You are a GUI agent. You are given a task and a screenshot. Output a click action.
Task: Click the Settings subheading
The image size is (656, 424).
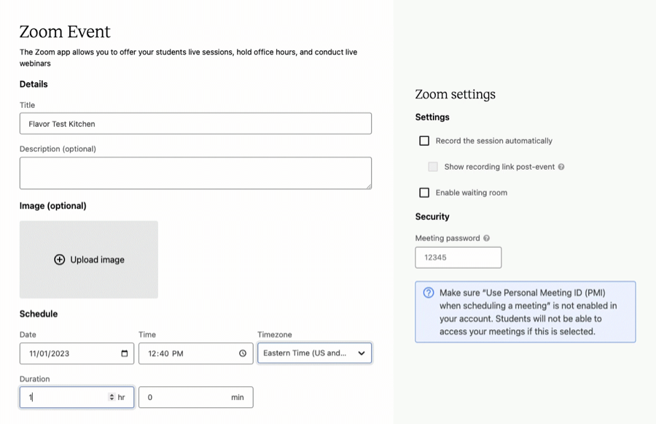point(432,117)
